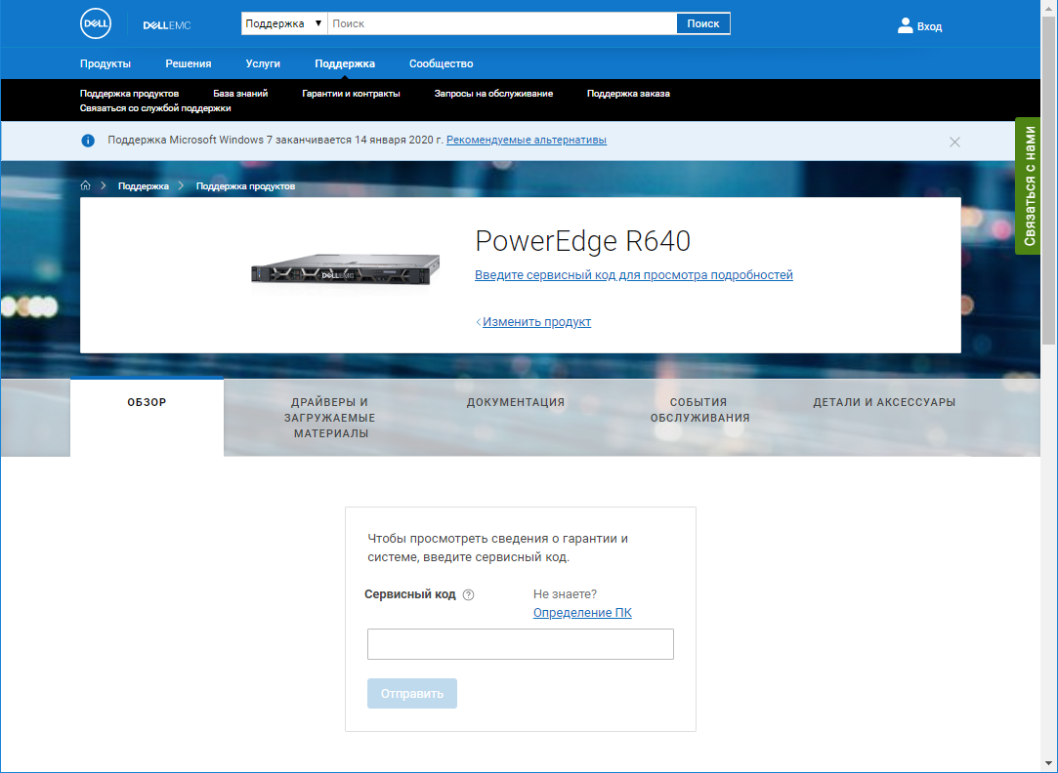
Task: Click the Поиск search input field
Action: (502, 23)
